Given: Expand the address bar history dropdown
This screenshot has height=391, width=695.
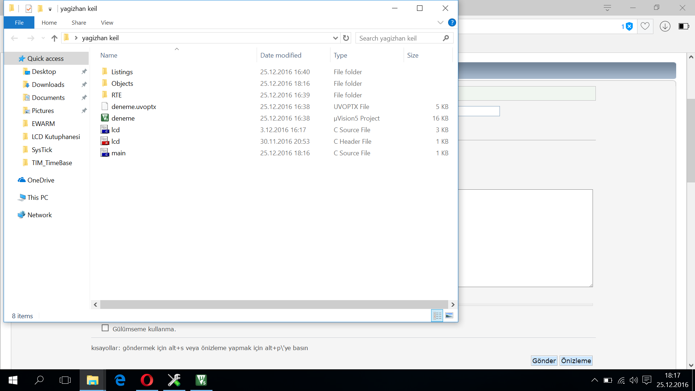Looking at the screenshot, I should click(x=335, y=38).
